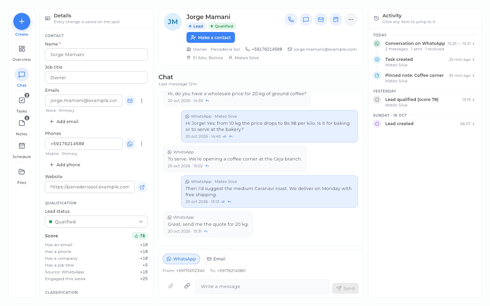
Task: Click the score badge showing 78
Action: pos(140,236)
